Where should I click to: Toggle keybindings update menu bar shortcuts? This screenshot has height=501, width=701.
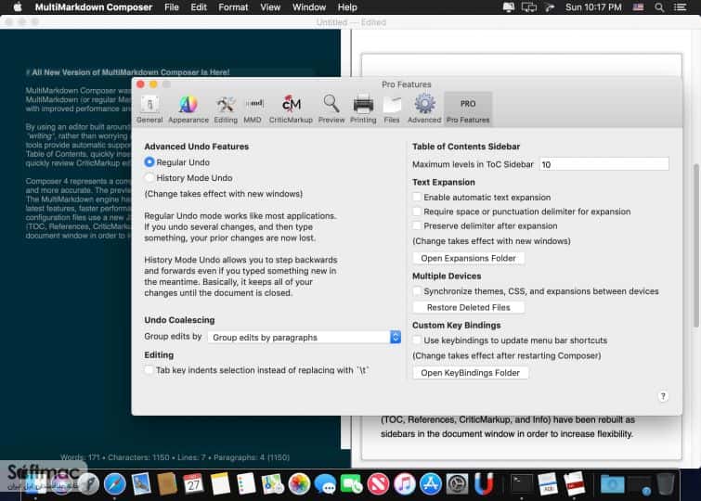tap(417, 340)
